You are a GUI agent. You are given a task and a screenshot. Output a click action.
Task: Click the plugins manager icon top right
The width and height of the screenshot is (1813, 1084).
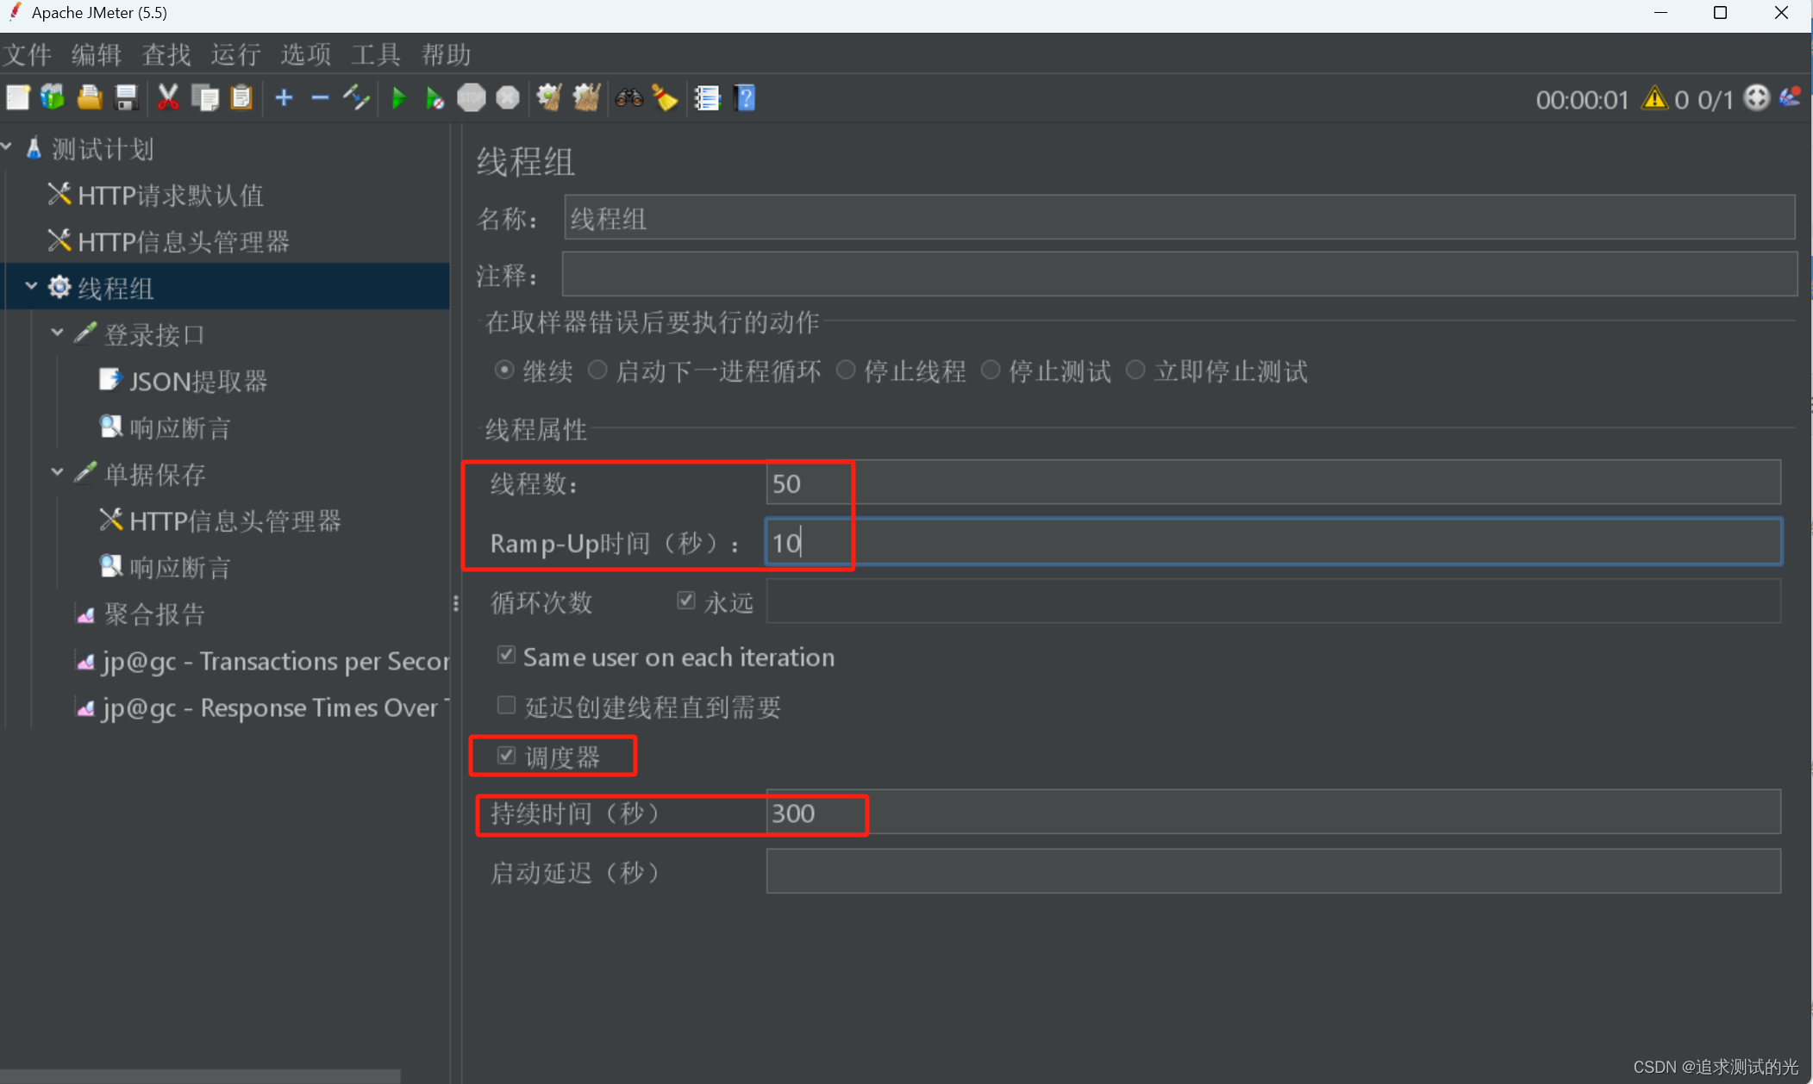click(1791, 97)
